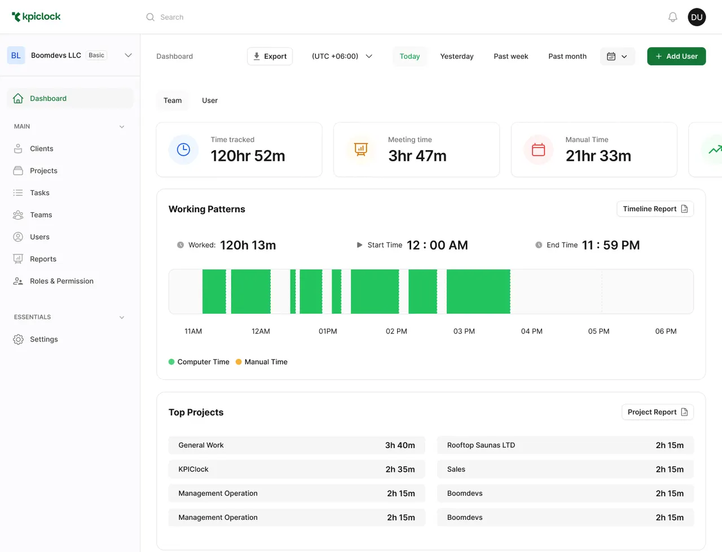Click the Clients sidebar icon
This screenshot has height=552, width=722.
click(18, 148)
